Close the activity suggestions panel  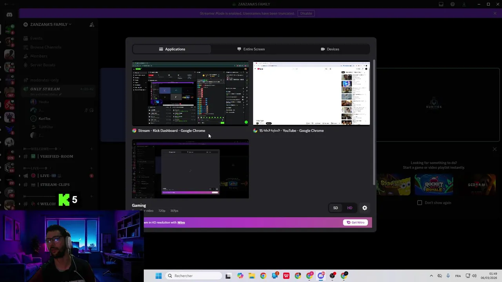[495, 149]
